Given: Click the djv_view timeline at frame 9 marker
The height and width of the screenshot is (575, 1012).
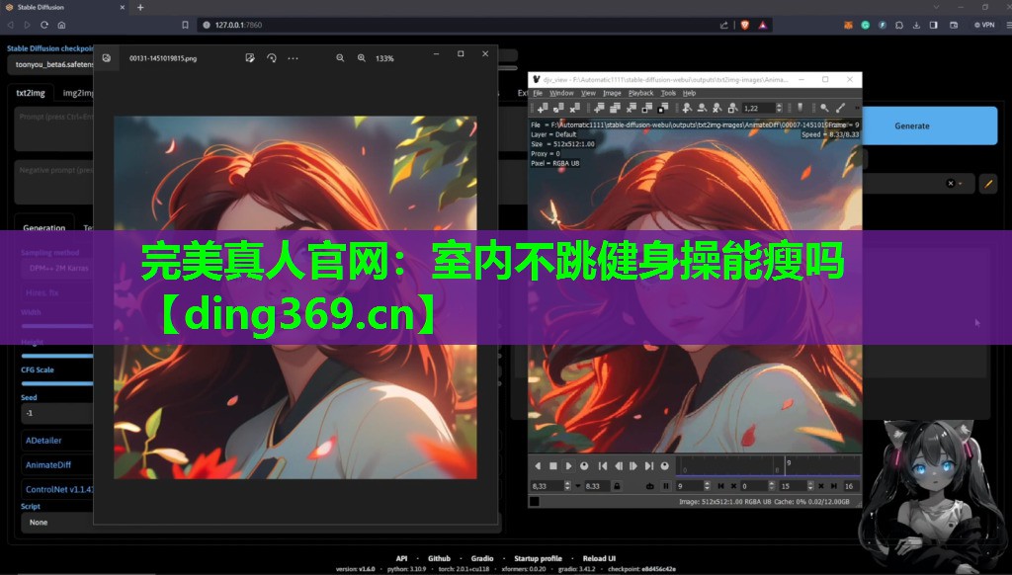Looking at the screenshot, I should [785, 466].
